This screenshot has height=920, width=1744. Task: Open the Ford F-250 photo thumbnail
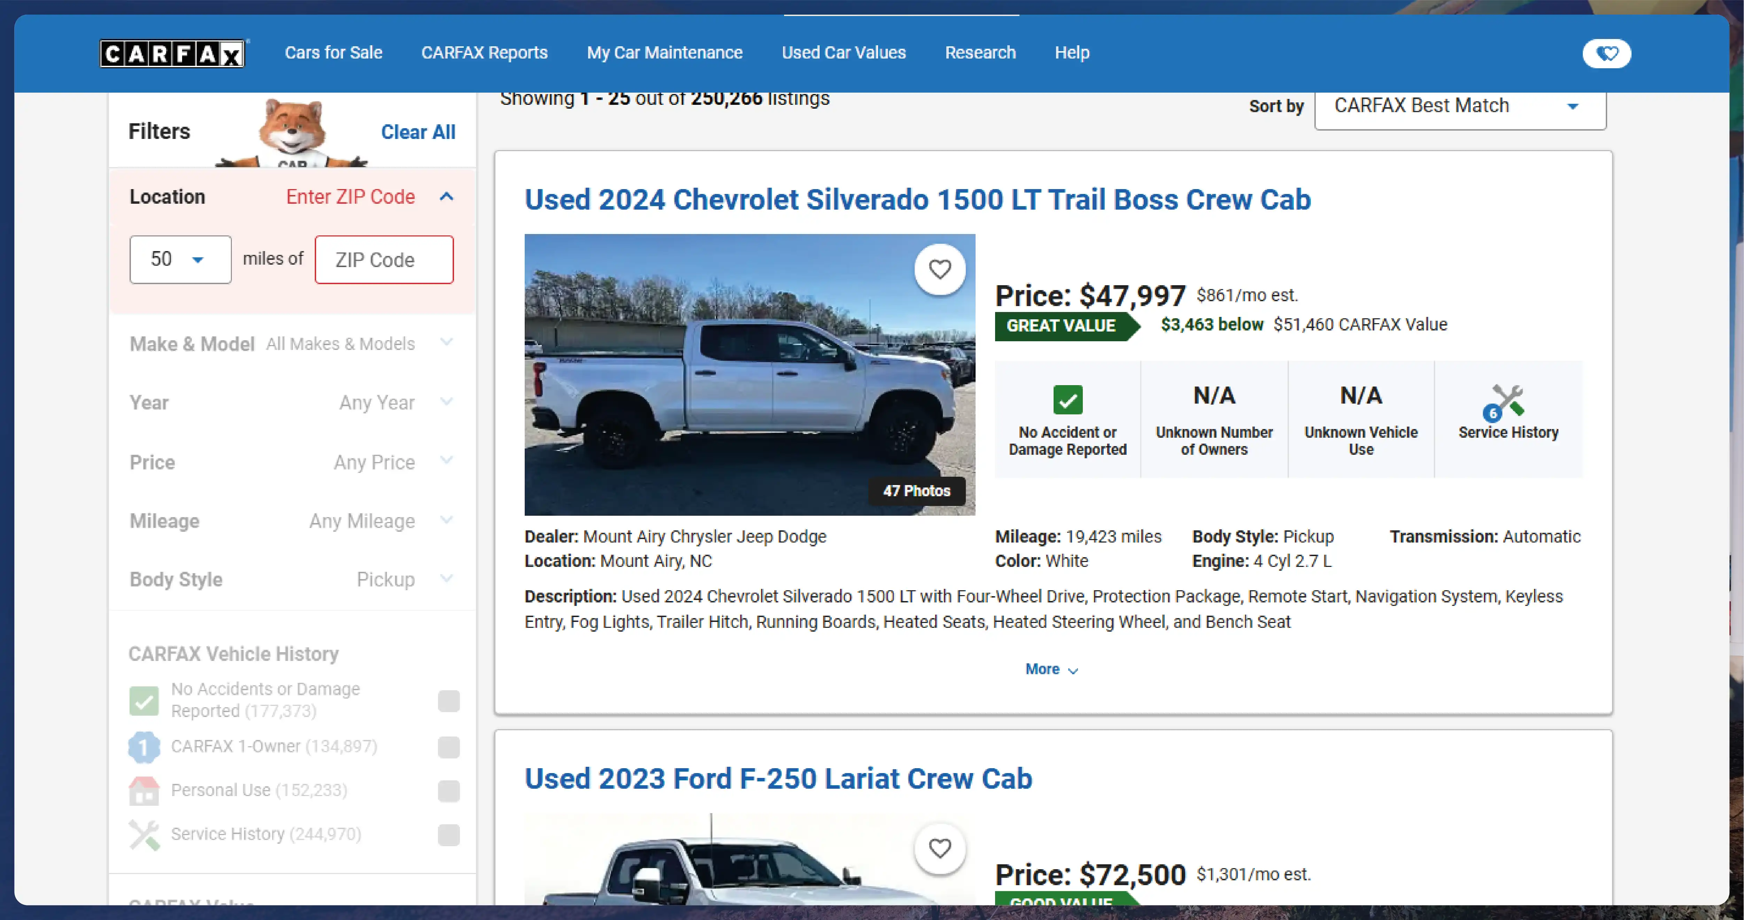pos(750,858)
